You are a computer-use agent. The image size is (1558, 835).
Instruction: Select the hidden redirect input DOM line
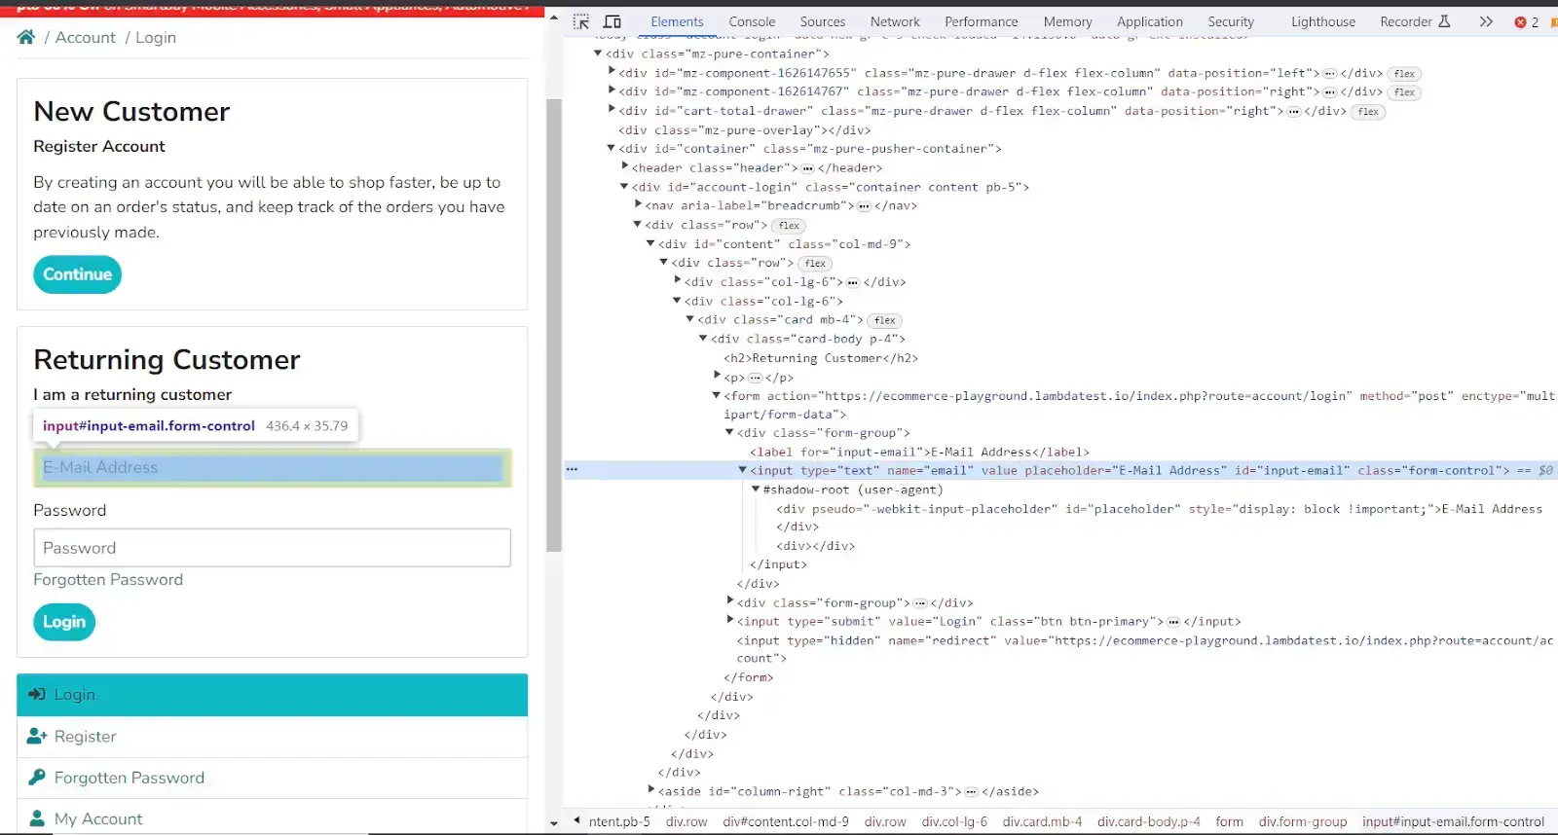[1145, 649]
